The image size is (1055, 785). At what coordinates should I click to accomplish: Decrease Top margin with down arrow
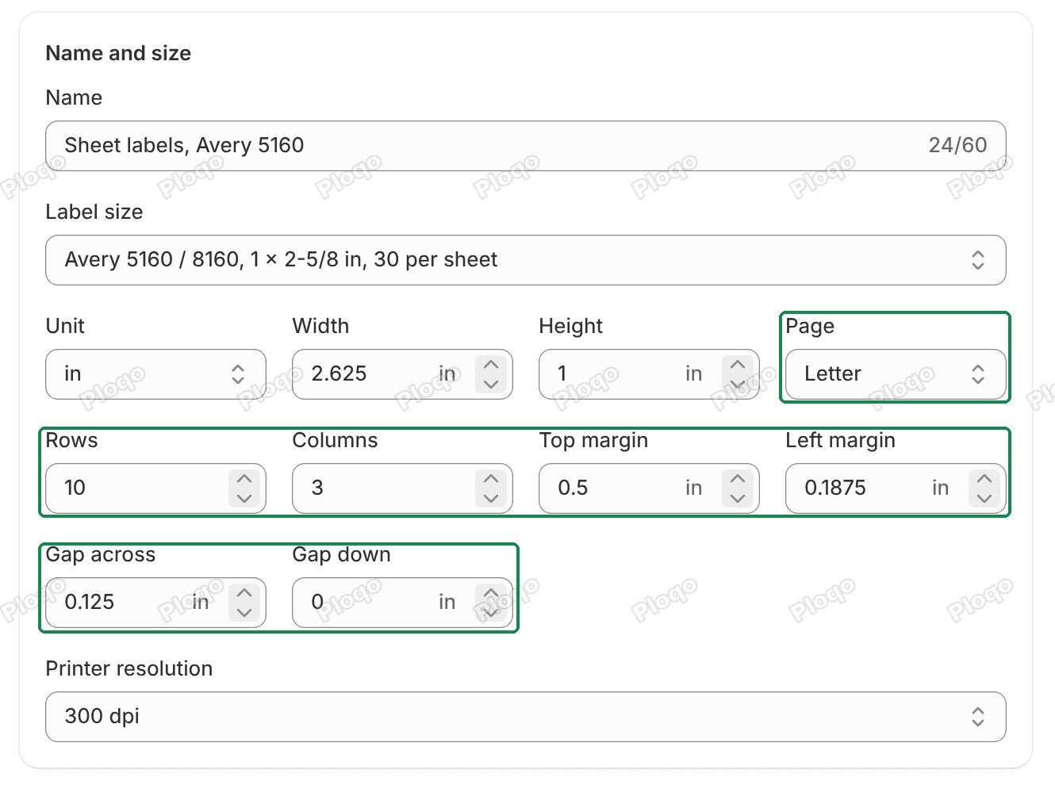pyautogui.click(x=738, y=498)
